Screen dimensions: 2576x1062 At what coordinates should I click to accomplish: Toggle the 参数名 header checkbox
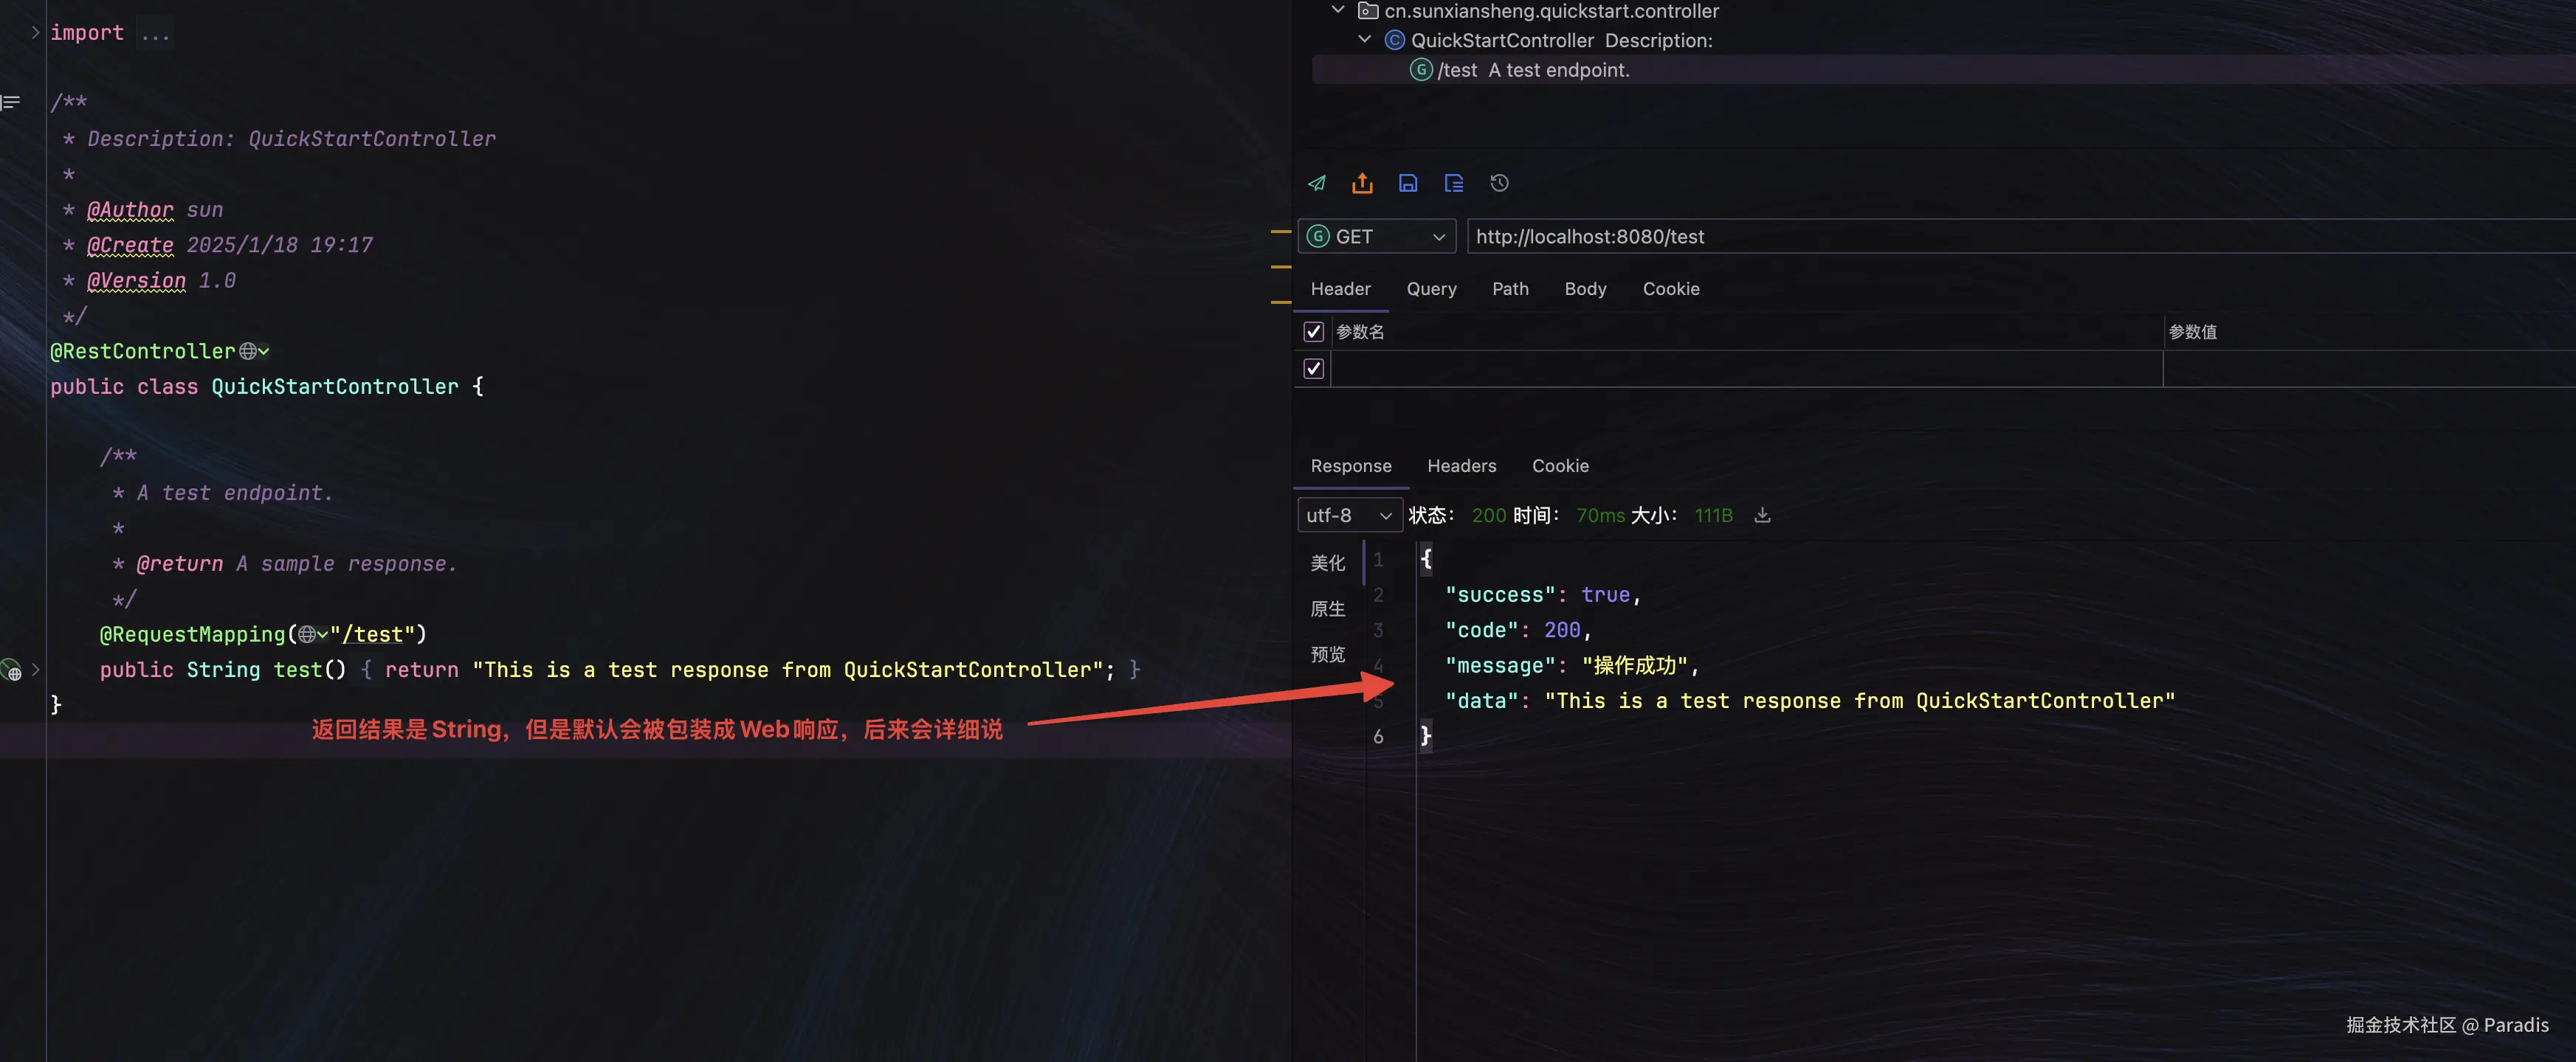pyautogui.click(x=1314, y=332)
